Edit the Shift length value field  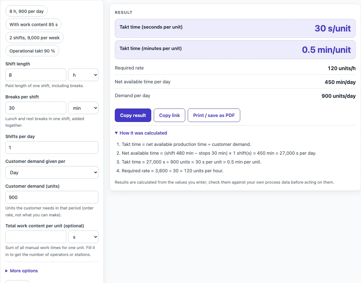[36, 75]
